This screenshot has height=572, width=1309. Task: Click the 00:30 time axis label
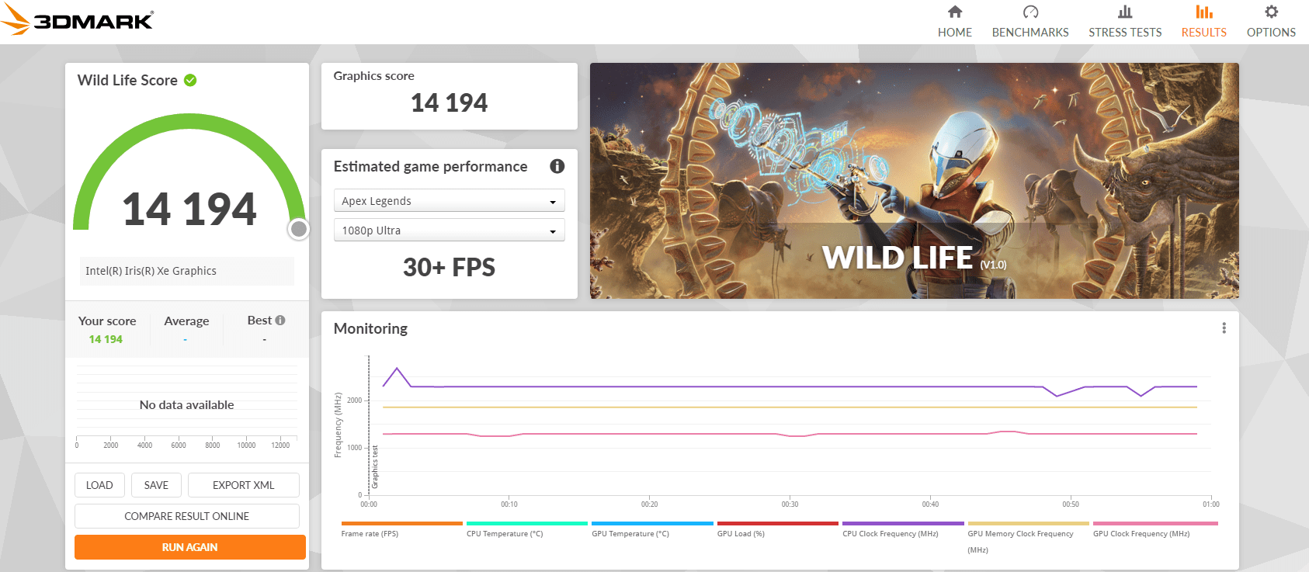tap(790, 504)
